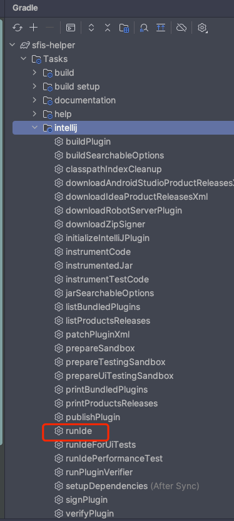Click the plus icon to link a Gradle project
234x521 pixels.
tap(34, 28)
